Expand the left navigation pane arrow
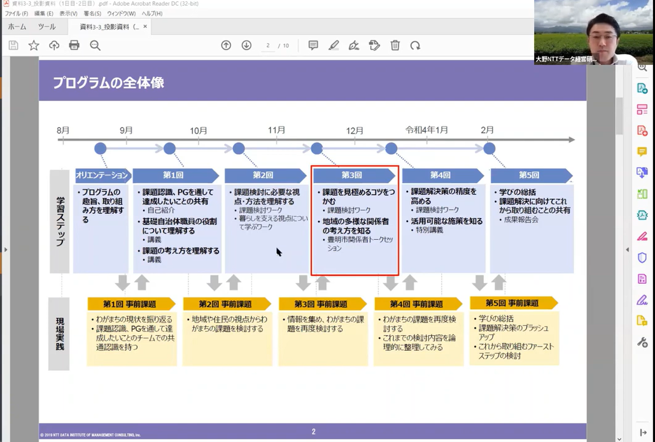655x442 pixels. pos(5,249)
